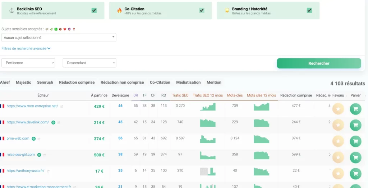
Task: Open the miss-seo-girl.com link
Action: pyautogui.click(x=20, y=155)
